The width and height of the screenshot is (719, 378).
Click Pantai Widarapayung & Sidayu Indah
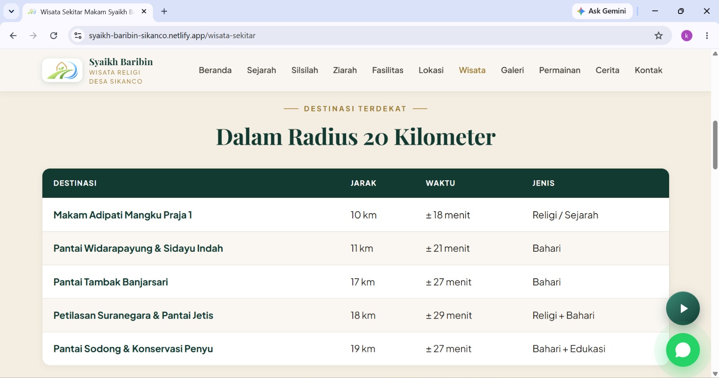(138, 248)
